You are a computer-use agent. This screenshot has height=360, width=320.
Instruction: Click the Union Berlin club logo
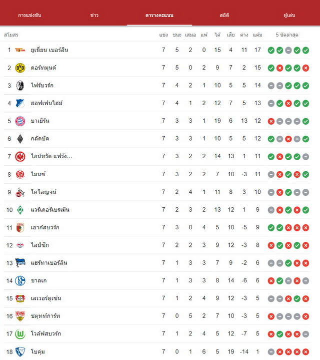point(20,50)
